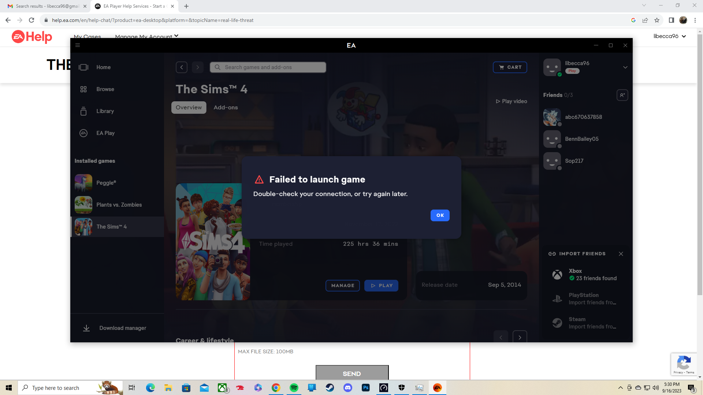The image size is (703, 395).
Task: Click the EA Help logo in browser
Action: point(32,37)
